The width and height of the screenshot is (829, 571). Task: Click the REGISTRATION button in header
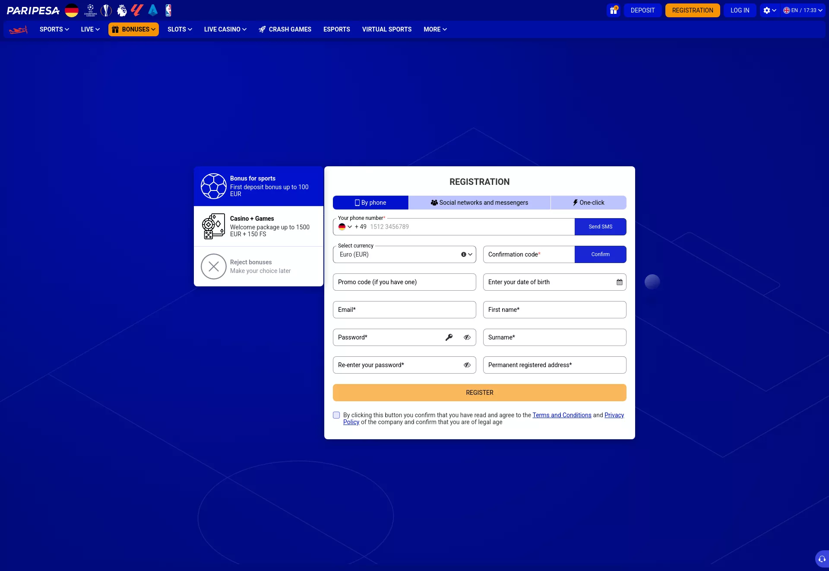point(693,10)
